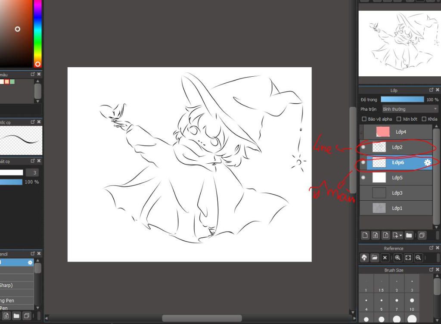This screenshot has width=441, height=324.
Task: Click the navigator preview thumbnail
Action: pos(400,44)
